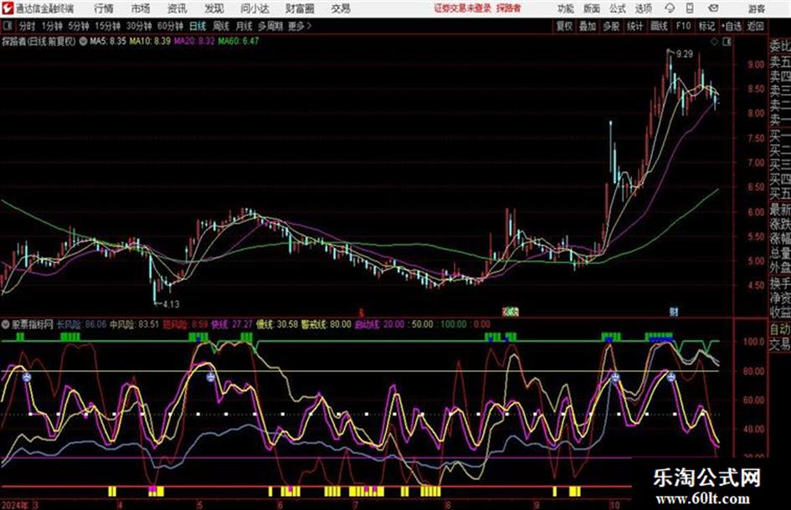Open the 交易 menu

point(341,8)
